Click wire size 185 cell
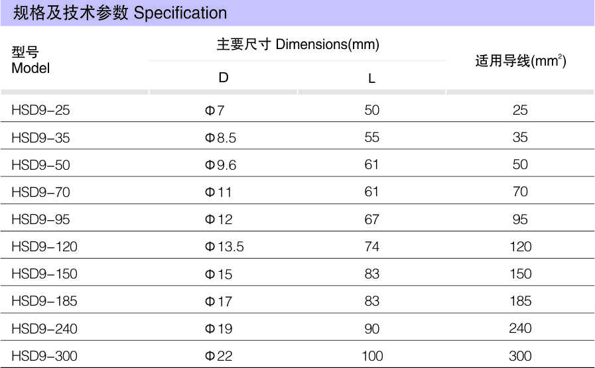This screenshot has height=368, width=595. pos(520,301)
